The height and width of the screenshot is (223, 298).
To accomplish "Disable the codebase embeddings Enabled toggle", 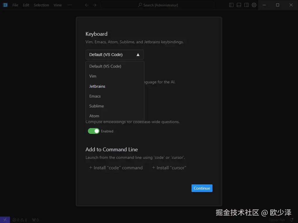I will (93, 131).
